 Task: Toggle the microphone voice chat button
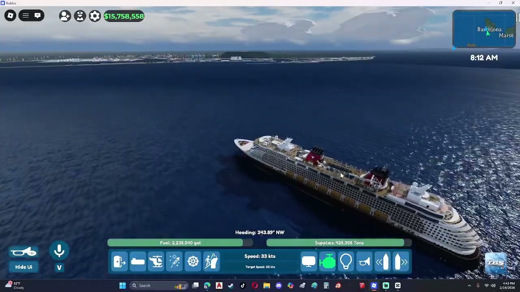59,251
